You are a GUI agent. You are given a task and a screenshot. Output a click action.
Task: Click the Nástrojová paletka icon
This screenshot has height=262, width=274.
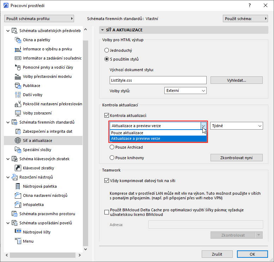point(18,186)
